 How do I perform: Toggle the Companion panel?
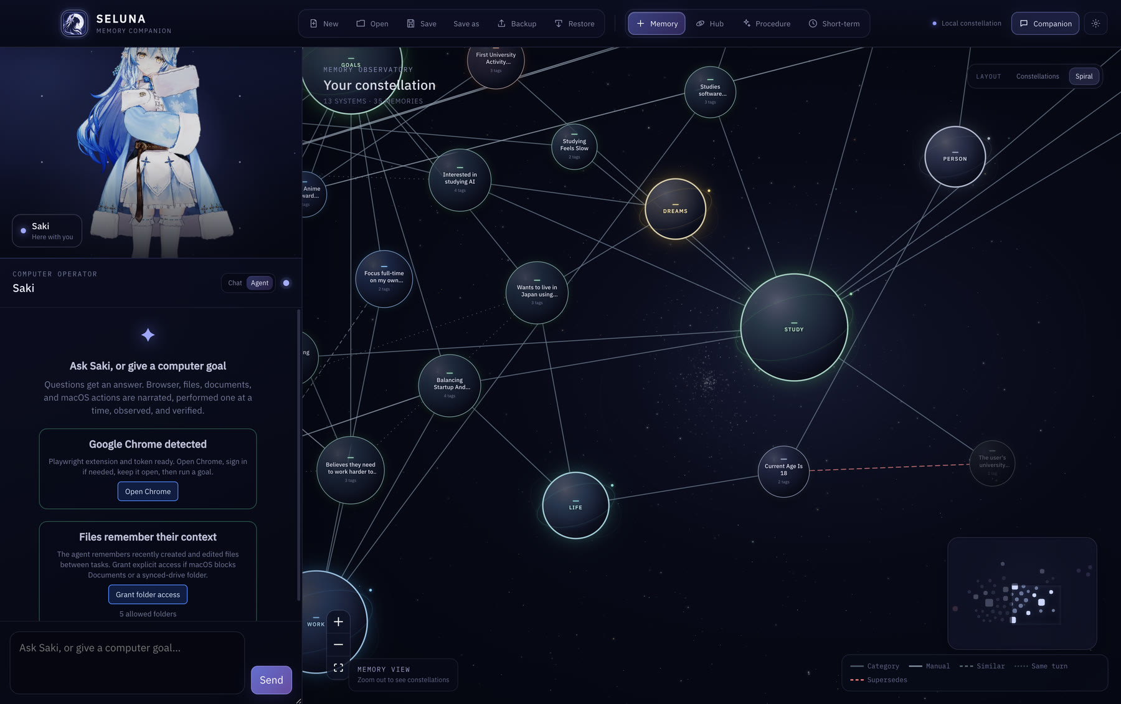pyautogui.click(x=1045, y=24)
